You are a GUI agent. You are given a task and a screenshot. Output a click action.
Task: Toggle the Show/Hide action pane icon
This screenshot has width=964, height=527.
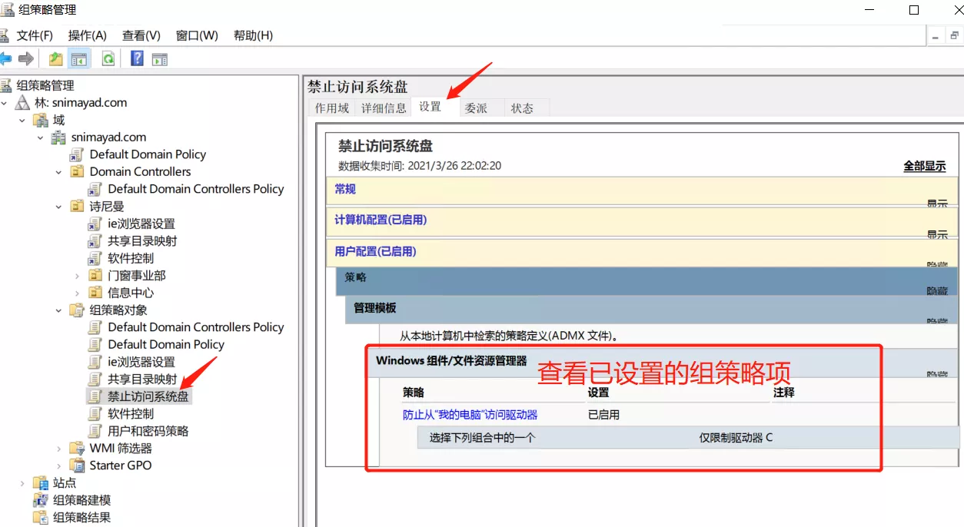pyautogui.click(x=160, y=59)
